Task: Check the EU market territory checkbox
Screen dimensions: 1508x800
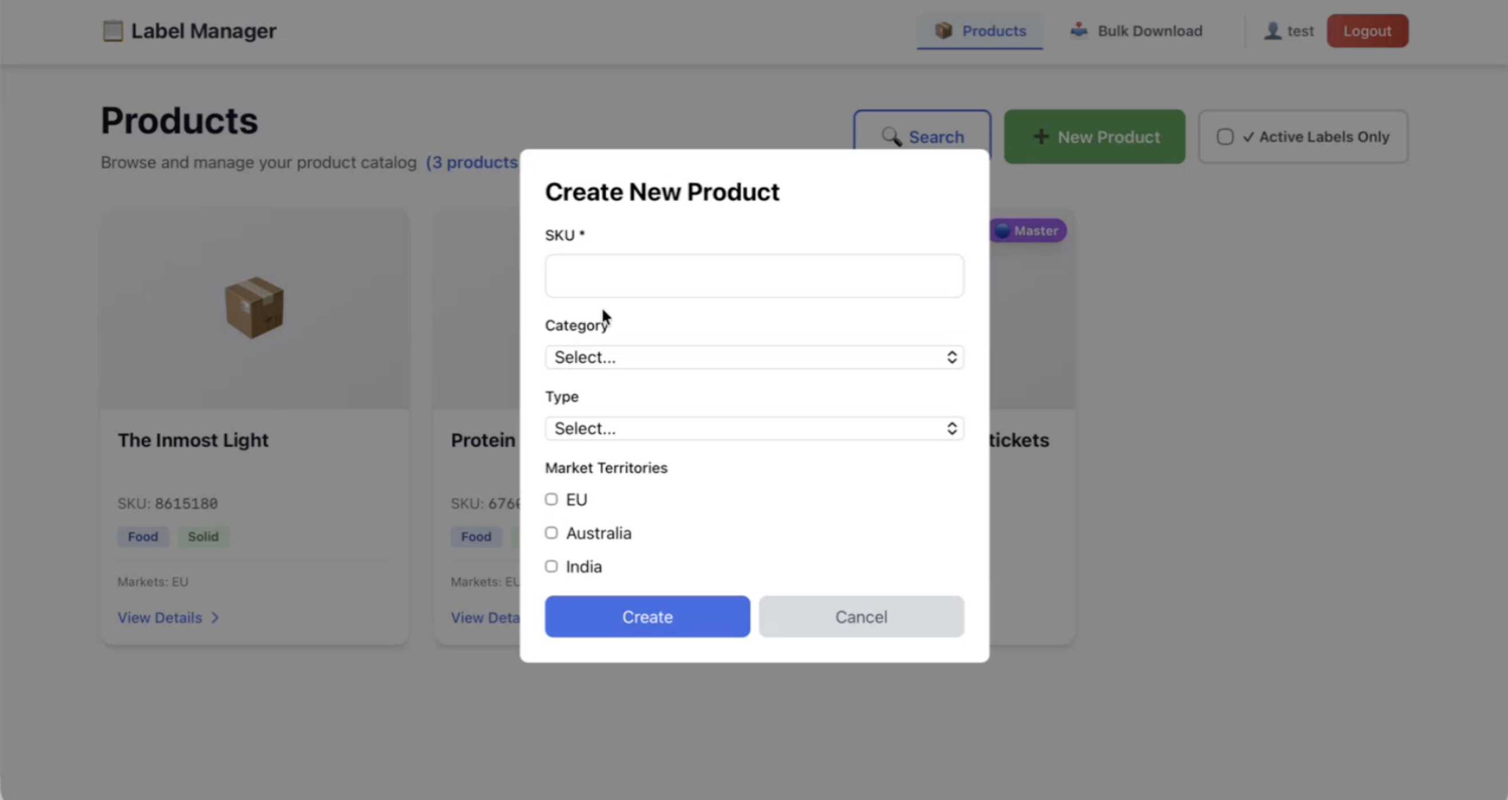Action: 551,499
